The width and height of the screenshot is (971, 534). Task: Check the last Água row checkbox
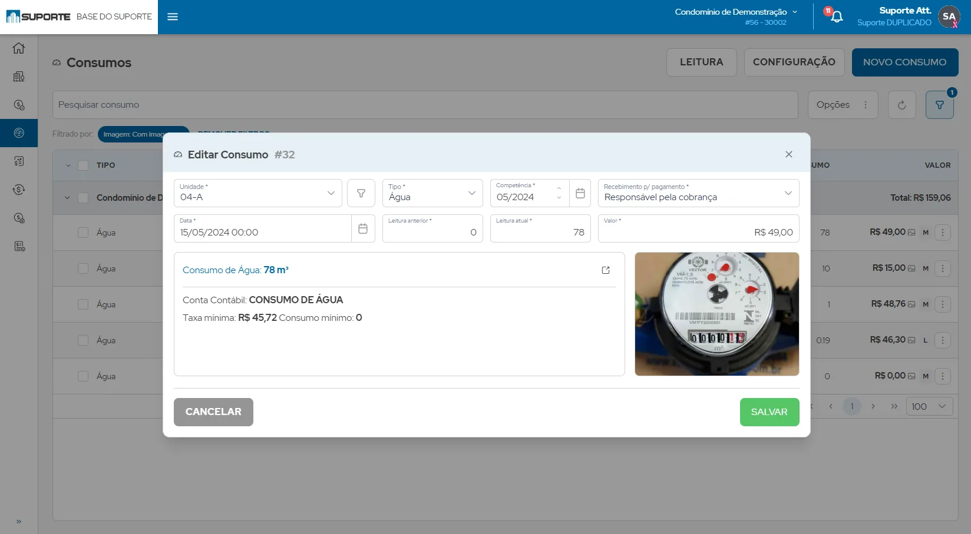coord(83,376)
